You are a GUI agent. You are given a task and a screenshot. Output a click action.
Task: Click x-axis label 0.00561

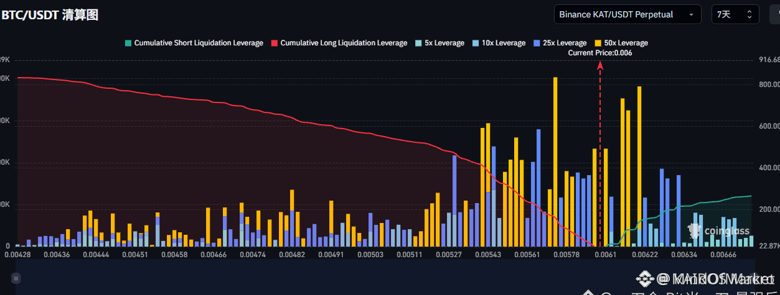coord(527,255)
